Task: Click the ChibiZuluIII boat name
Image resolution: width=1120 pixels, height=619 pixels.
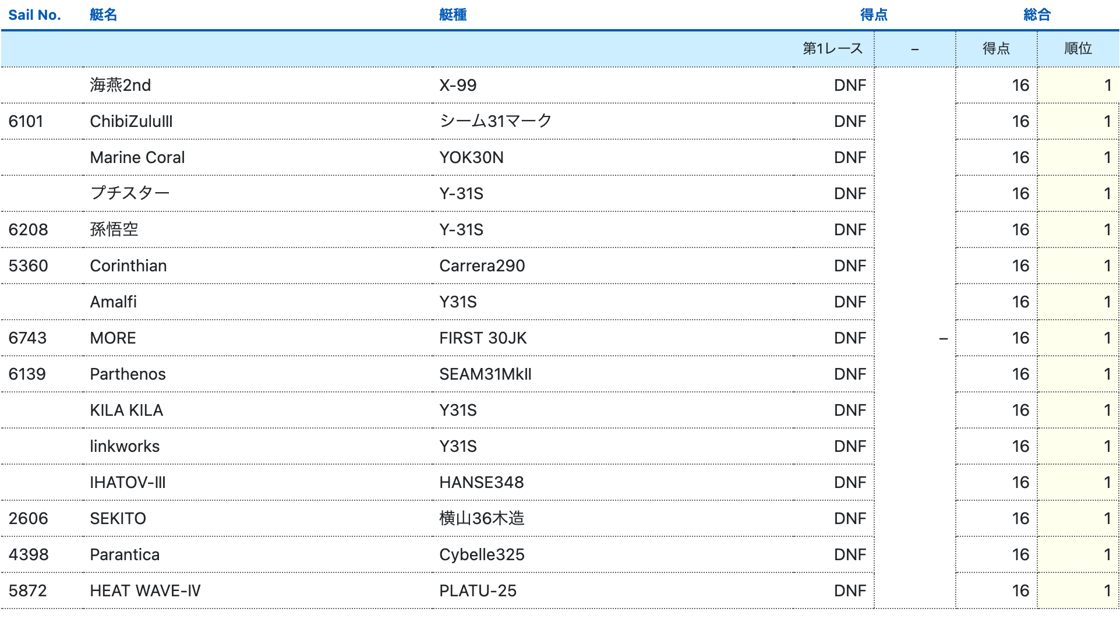Action: 131,122
